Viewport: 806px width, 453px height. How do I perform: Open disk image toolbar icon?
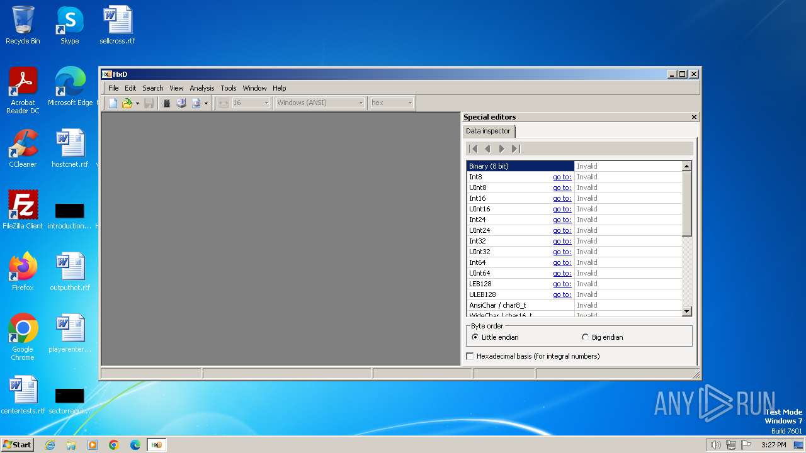coord(196,103)
